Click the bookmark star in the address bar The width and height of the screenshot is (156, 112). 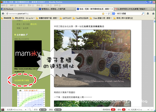[103, 14]
